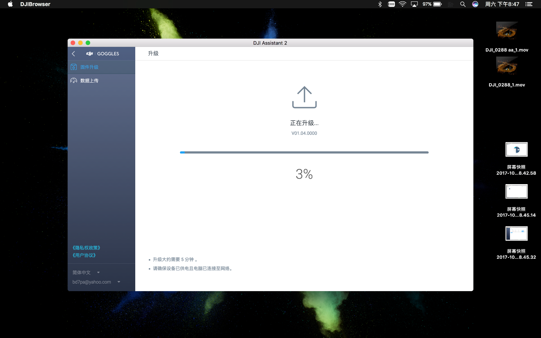
Task: Select 数据上传 in the sidebar
Action: coord(101,81)
